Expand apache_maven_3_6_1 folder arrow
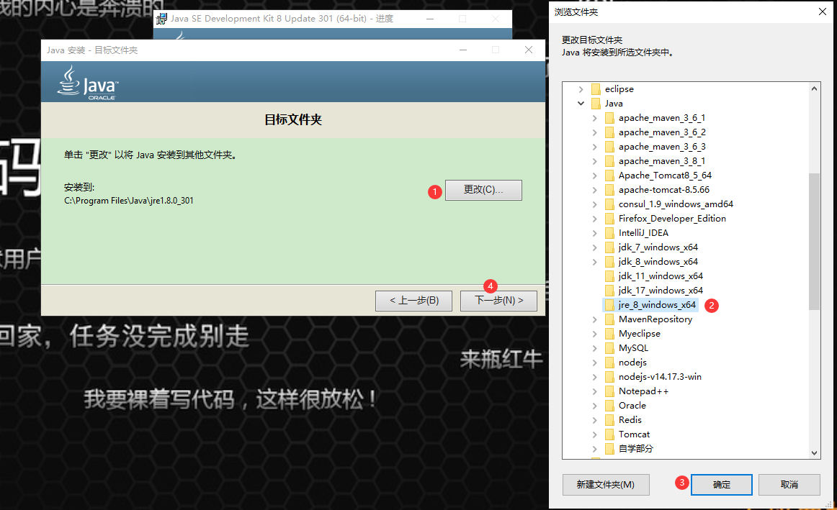The height and width of the screenshot is (510, 837). pos(595,118)
